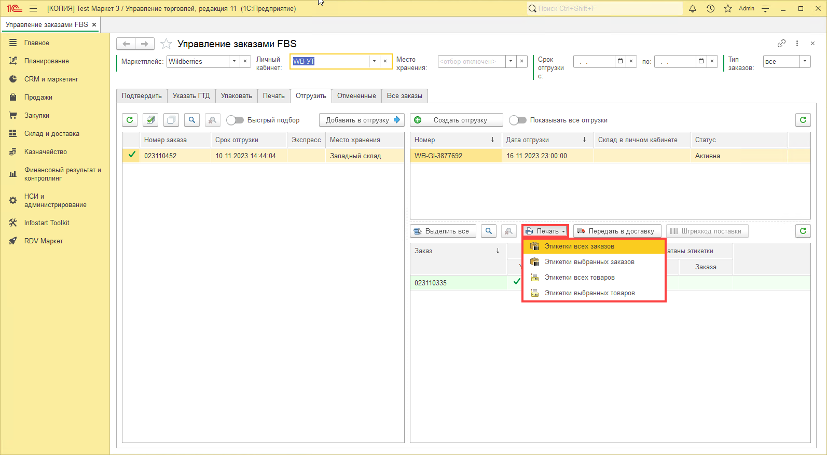
Task: Go back with the left arrow button
Action: pos(126,44)
